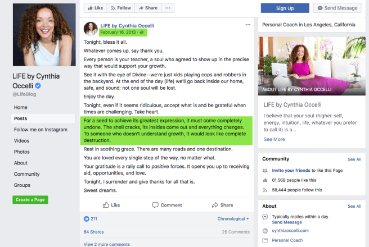This screenshot has height=247, width=369.
Task: Click the Messenger icon in About section
Action: click(265, 216)
